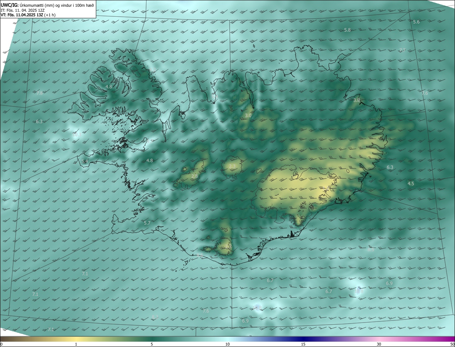Image resolution: width=455 pixels, height=347 pixels.
Task: Click the value label 2.8 on the map
Action: (194, 176)
